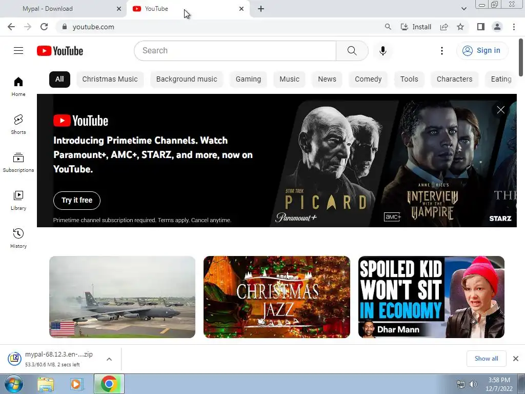Click Show all downloads

point(486,359)
